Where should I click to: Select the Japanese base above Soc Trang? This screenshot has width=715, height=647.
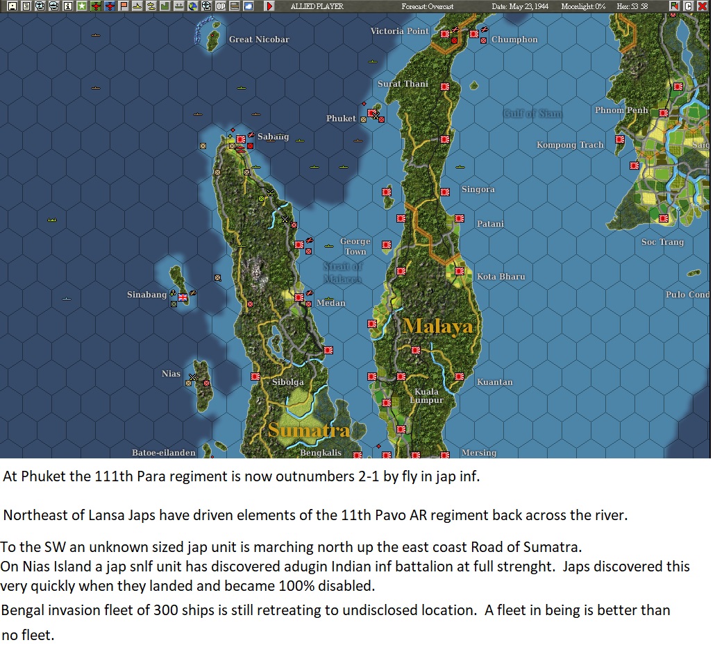[x=664, y=218]
